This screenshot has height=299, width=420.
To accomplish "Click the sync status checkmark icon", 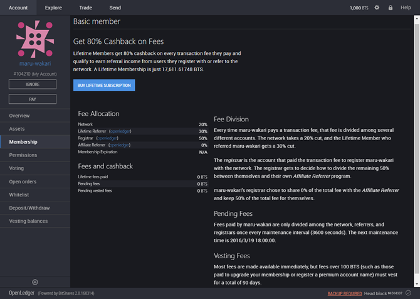I will (x=408, y=293).
